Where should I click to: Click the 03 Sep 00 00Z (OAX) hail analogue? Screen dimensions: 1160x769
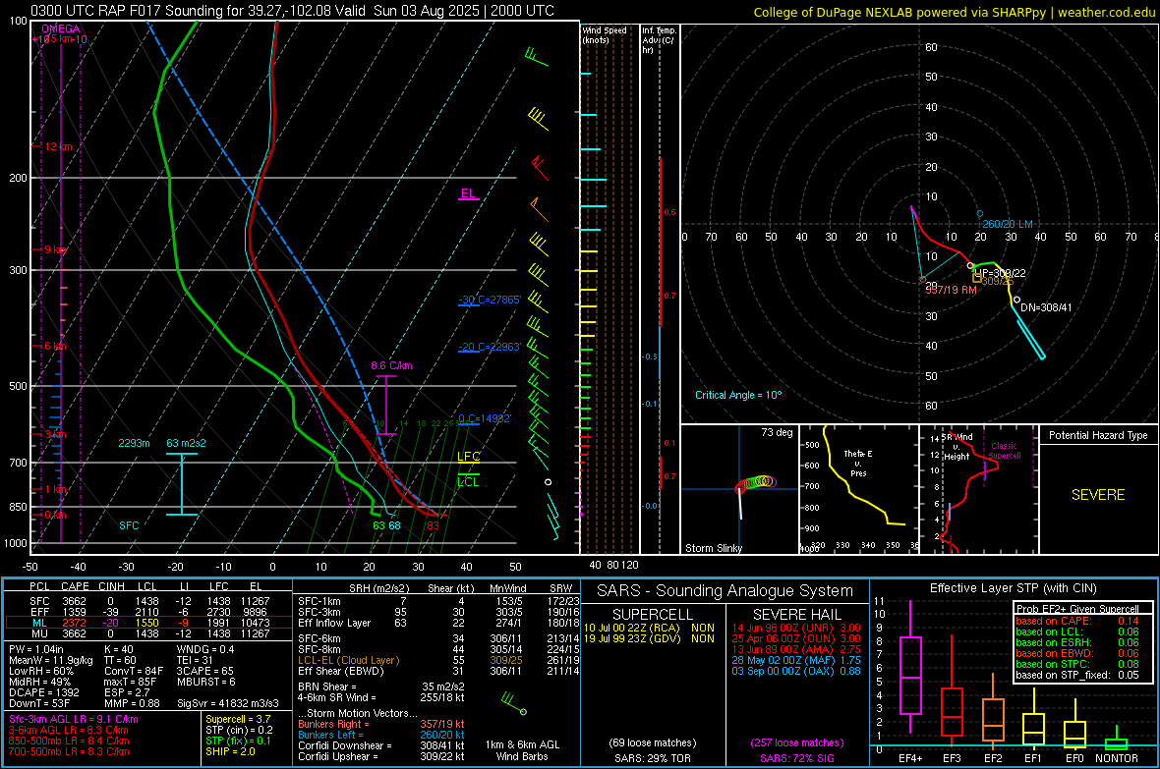click(x=796, y=671)
